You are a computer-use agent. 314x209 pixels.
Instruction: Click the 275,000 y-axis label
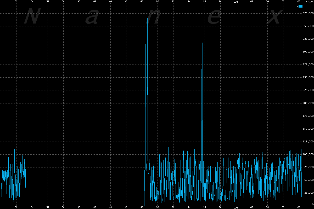(309, 65)
